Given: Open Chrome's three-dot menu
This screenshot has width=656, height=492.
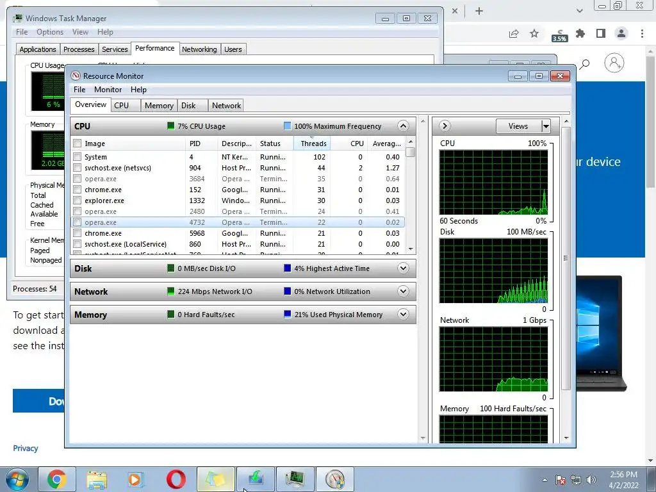Looking at the screenshot, I should (x=642, y=33).
